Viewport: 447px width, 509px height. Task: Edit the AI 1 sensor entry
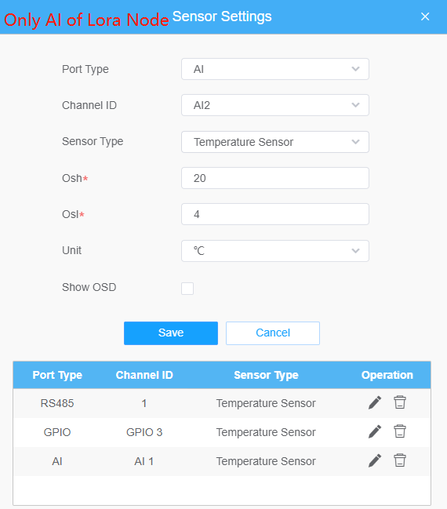[375, 460]
